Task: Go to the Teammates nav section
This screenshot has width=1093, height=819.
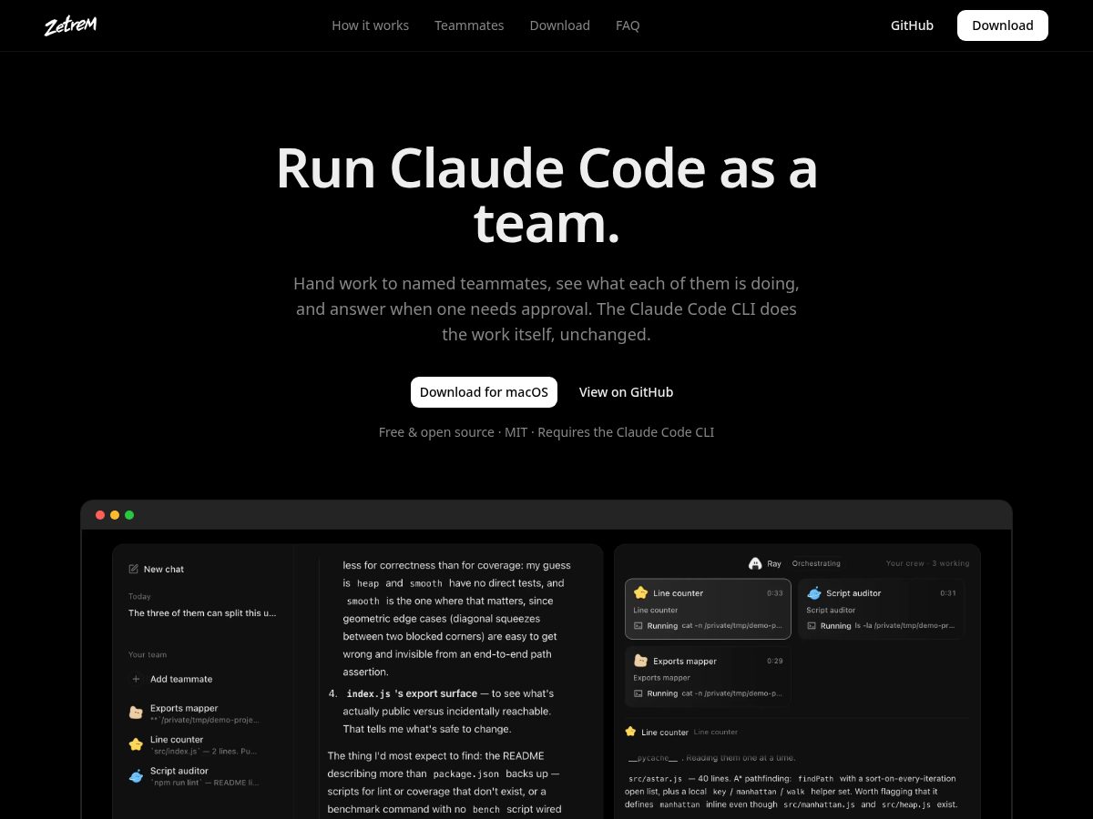Action: [x=469, y=25]
